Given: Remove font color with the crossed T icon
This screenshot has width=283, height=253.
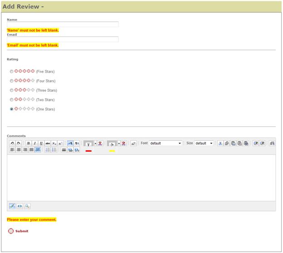Looking at the screenshot, I should 100,144.
